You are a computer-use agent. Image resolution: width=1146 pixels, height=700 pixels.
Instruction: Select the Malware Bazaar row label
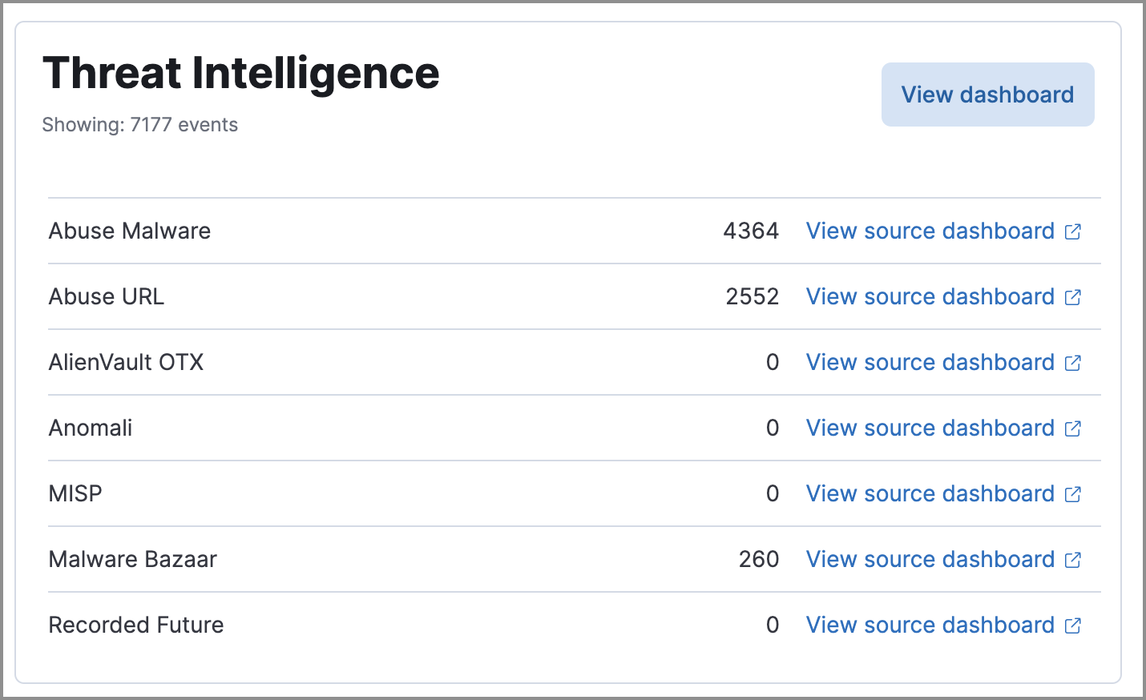pyautogui.click(x=133, y=560)
